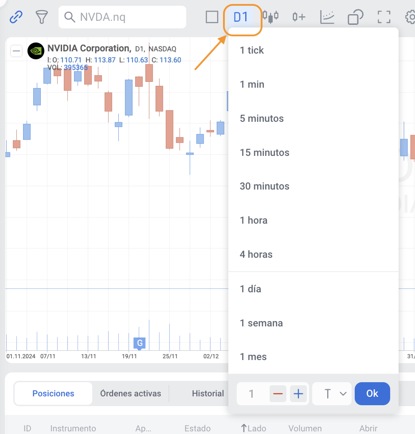The width and height of the screenshot is (415, 434).
Task: Select the 1 tick timeframe
Action: pyautogui.click(x=313, y=50)
